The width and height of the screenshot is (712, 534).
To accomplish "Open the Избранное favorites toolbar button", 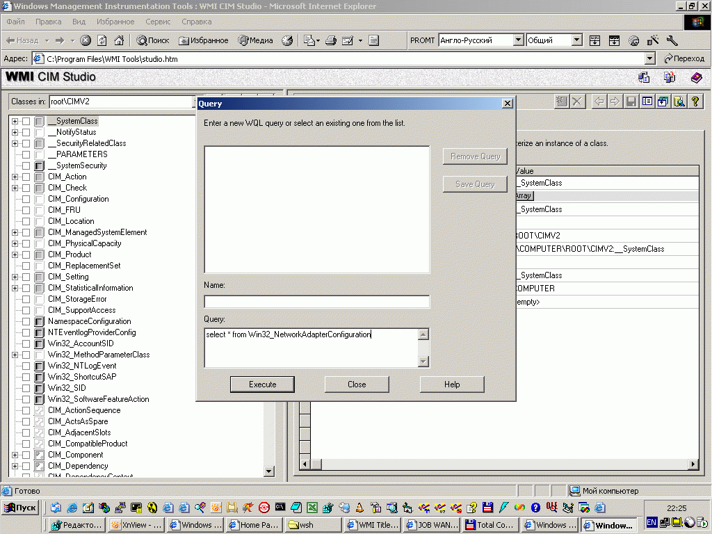I will click(204, 40).
